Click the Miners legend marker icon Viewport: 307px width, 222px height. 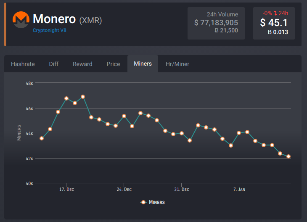point(143,202)
